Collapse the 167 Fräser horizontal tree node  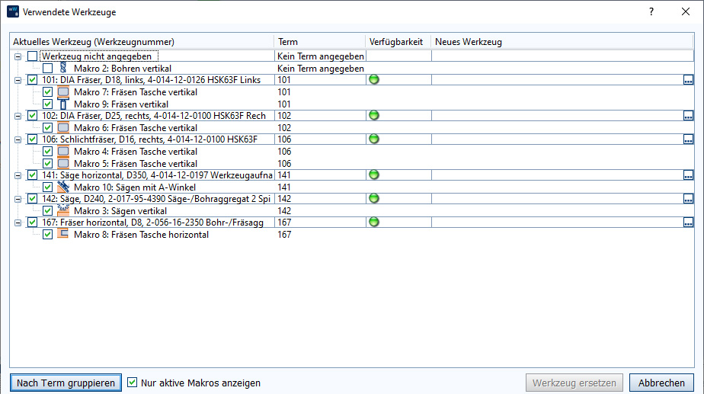[18, 223]
